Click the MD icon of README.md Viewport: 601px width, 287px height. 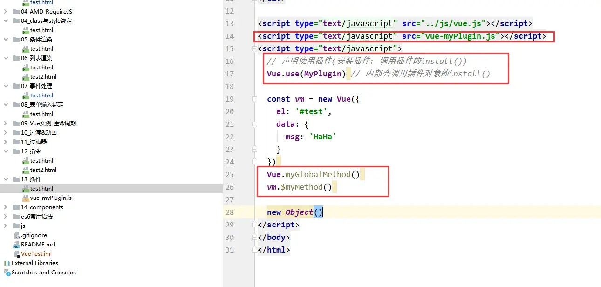click(16, 245)
